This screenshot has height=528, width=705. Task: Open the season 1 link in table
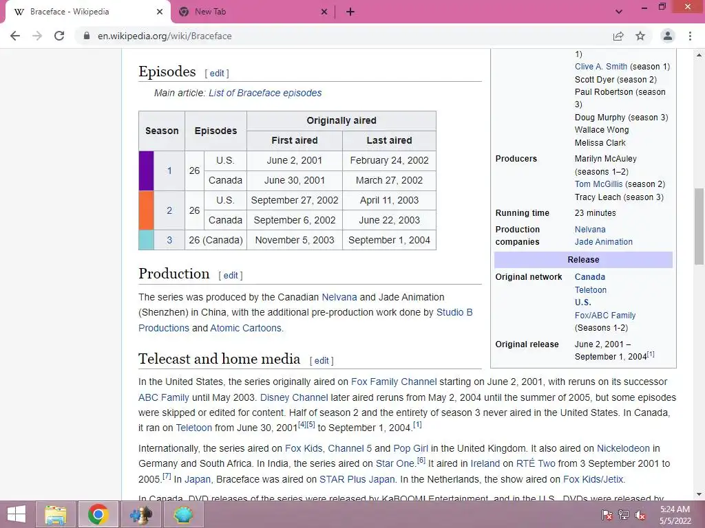coord(169,170)
